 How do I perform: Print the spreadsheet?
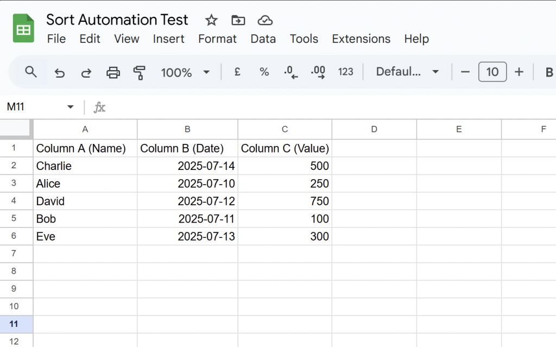click(113, 72)
